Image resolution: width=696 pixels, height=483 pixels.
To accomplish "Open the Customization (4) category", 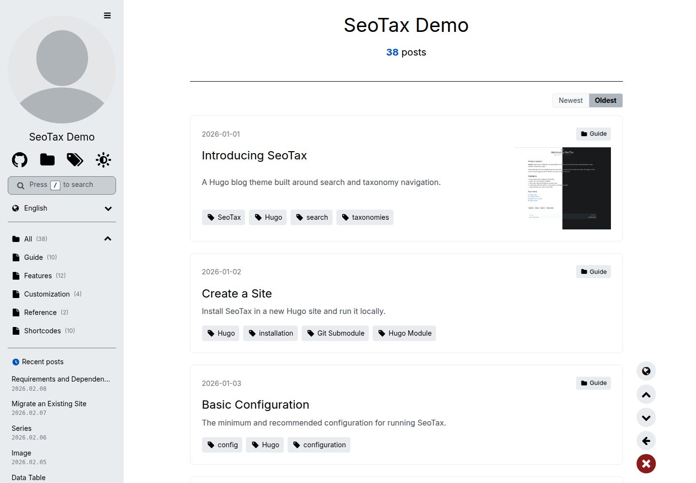I will pyautogui.click(x=47, y=294).
